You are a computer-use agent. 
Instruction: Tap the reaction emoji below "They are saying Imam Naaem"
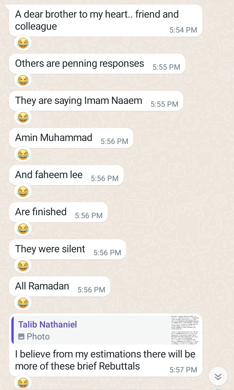[x=23, y=117]
